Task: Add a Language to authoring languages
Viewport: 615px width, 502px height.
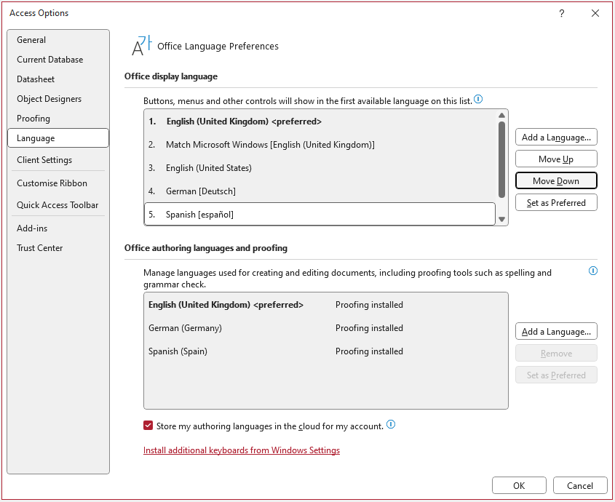Action: click(x=556, y=332)
